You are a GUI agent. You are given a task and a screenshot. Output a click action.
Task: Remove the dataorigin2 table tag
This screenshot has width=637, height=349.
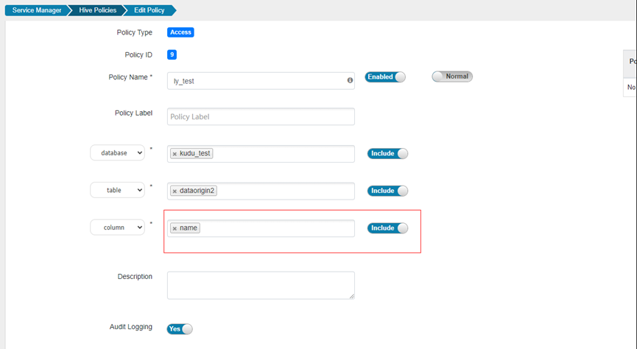click(175, 191)
